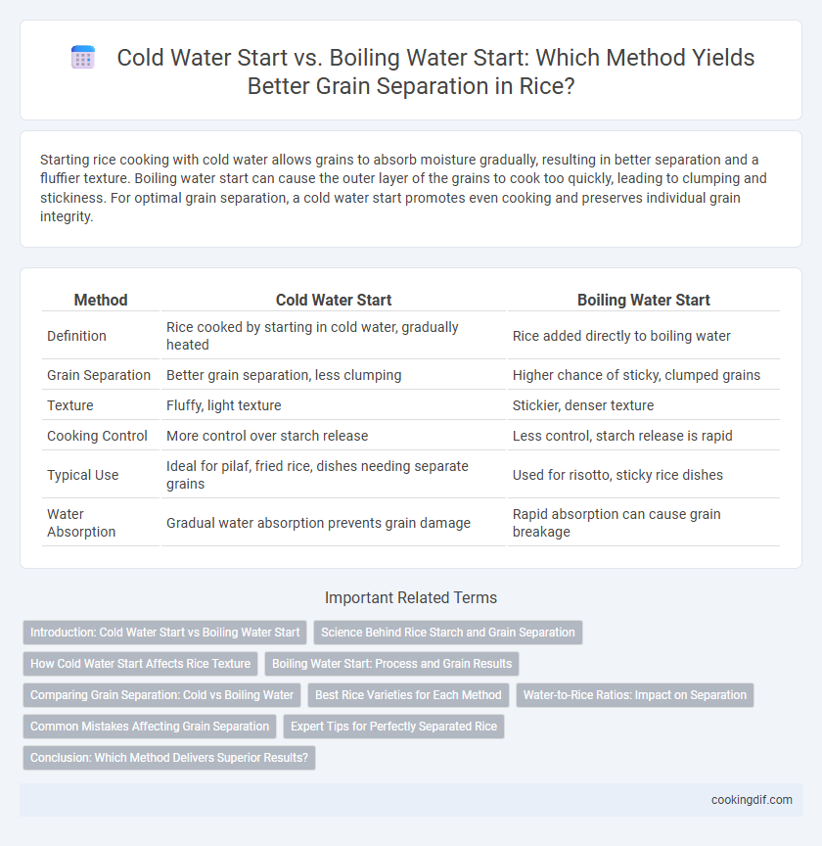Select the 'Grain Separation' table row label

[99, 375]
